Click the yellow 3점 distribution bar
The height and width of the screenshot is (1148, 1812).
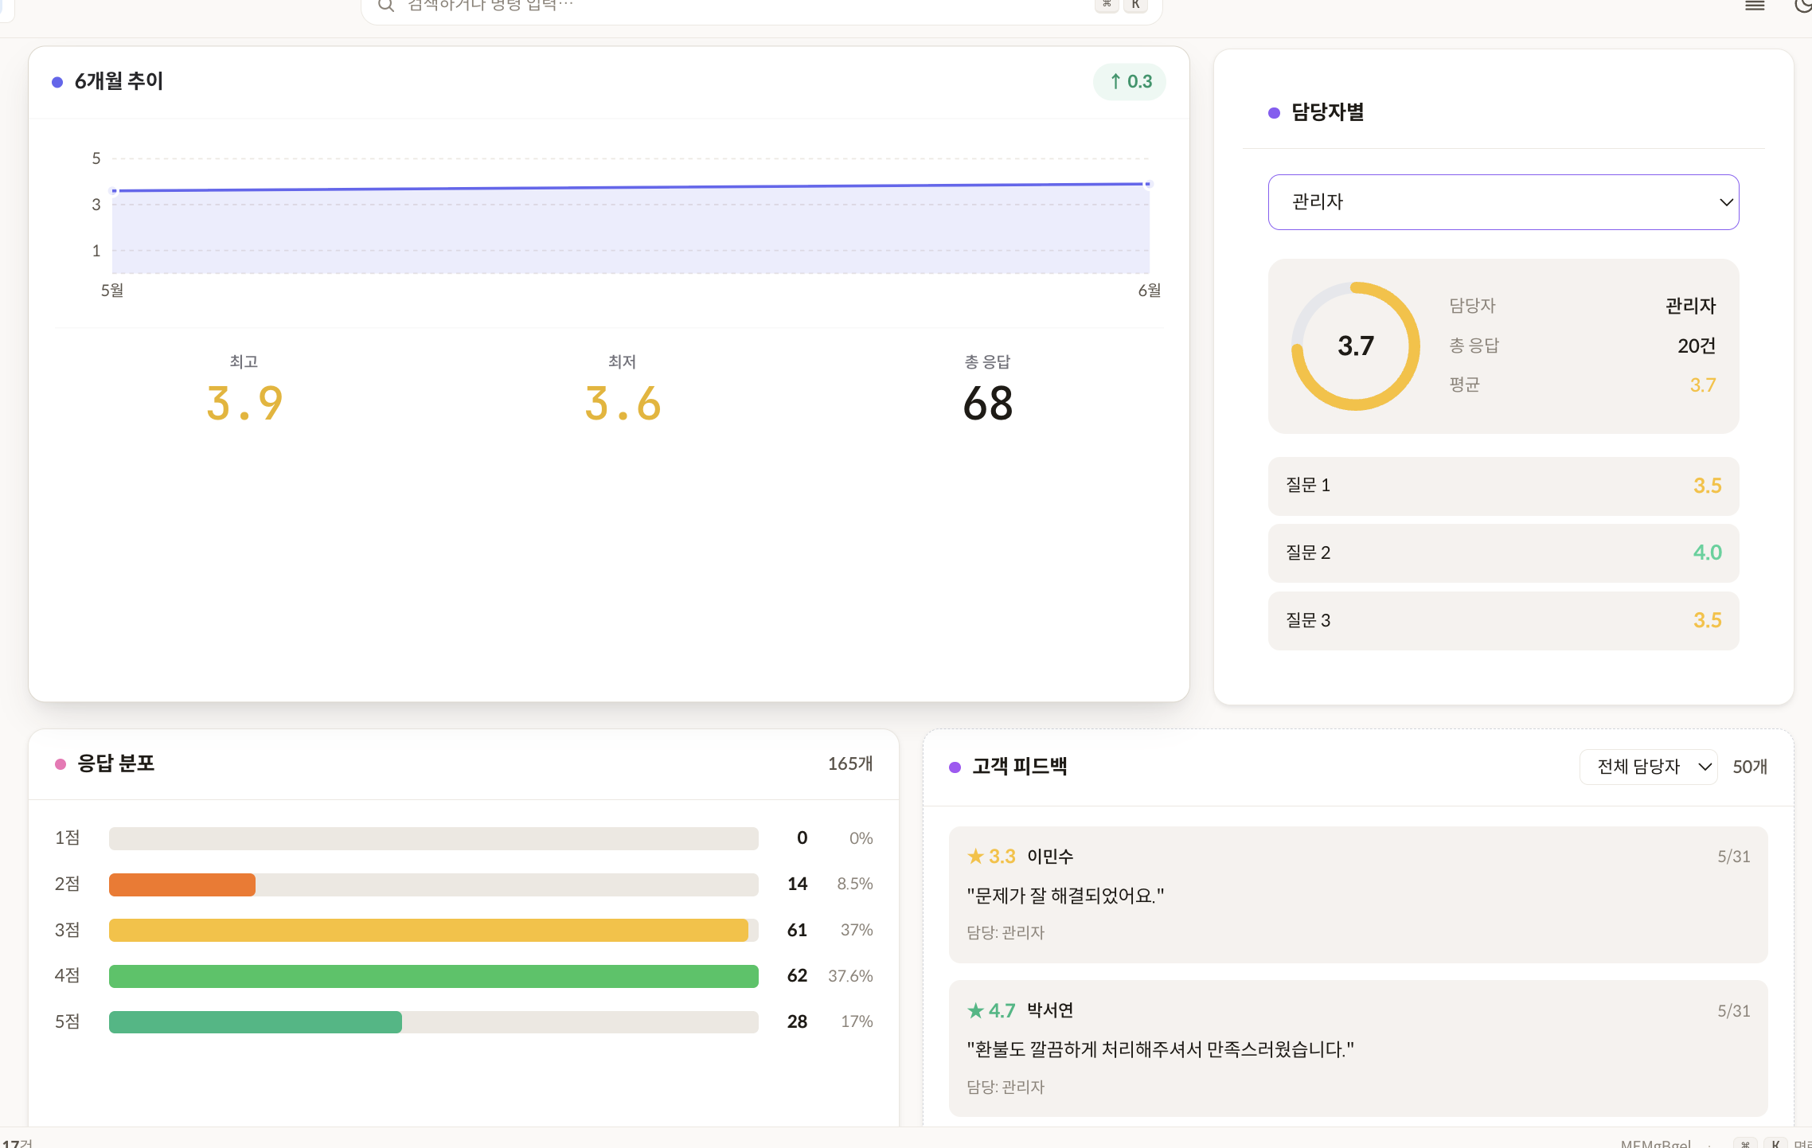tap(428, 930)
